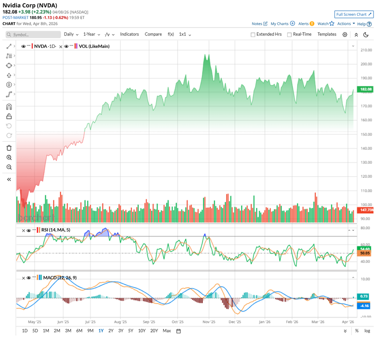Select the 1Y range tab

[101, 331]
